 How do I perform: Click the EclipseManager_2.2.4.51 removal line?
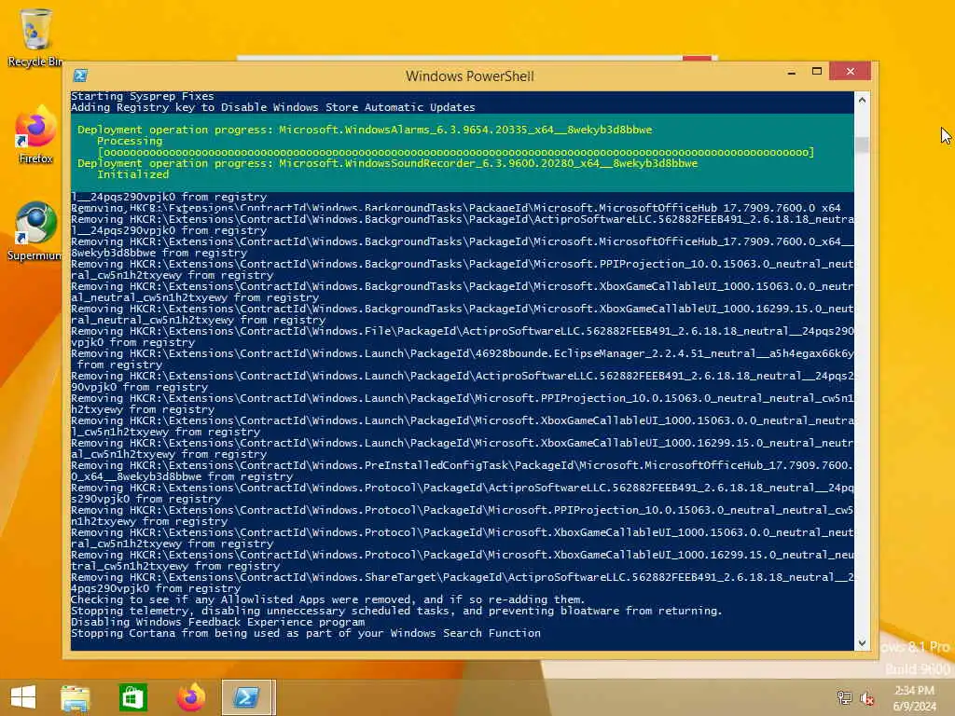(463, 359)
